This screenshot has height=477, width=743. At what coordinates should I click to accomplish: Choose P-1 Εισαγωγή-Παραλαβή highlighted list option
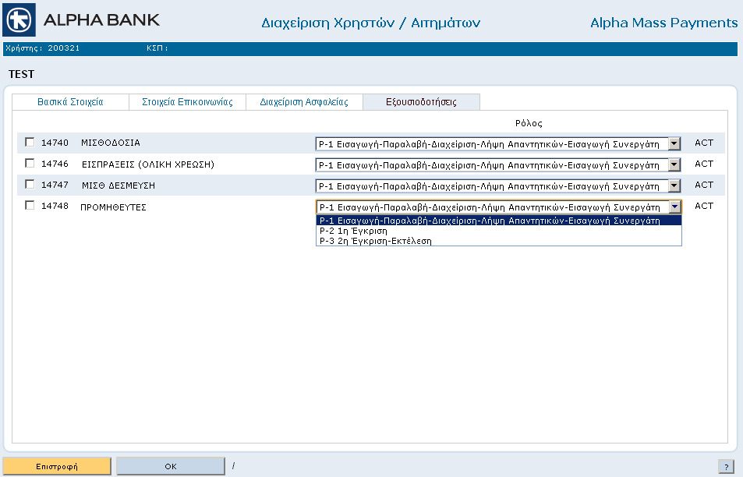498,221
